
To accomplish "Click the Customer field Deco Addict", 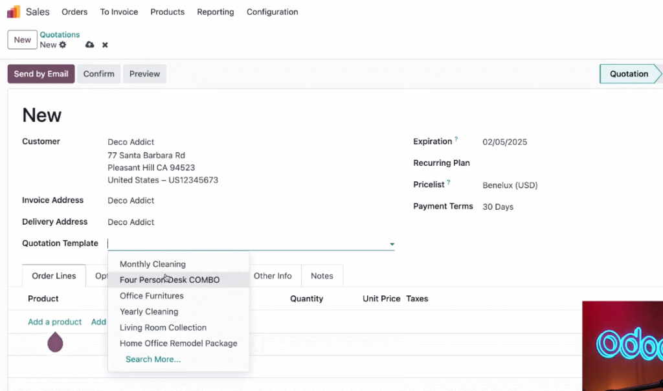I will click(131, 142).
